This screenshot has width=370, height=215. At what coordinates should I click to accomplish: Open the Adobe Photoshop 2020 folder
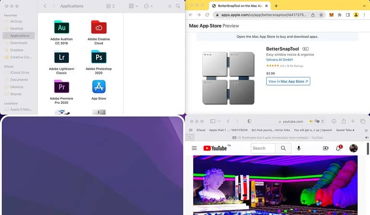(x=99, y=62)
